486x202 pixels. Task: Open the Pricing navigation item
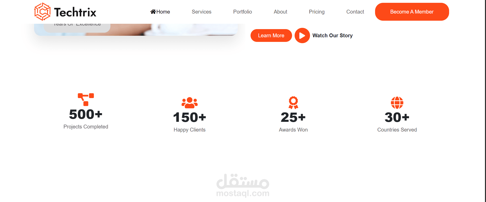point(317,12)
